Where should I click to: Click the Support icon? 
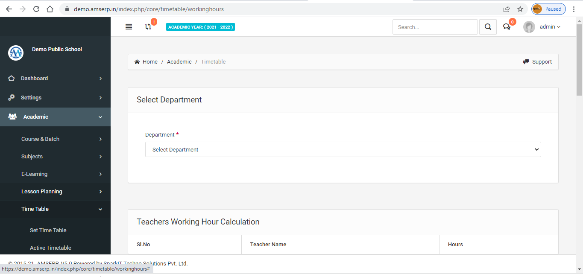coord(526,61)
